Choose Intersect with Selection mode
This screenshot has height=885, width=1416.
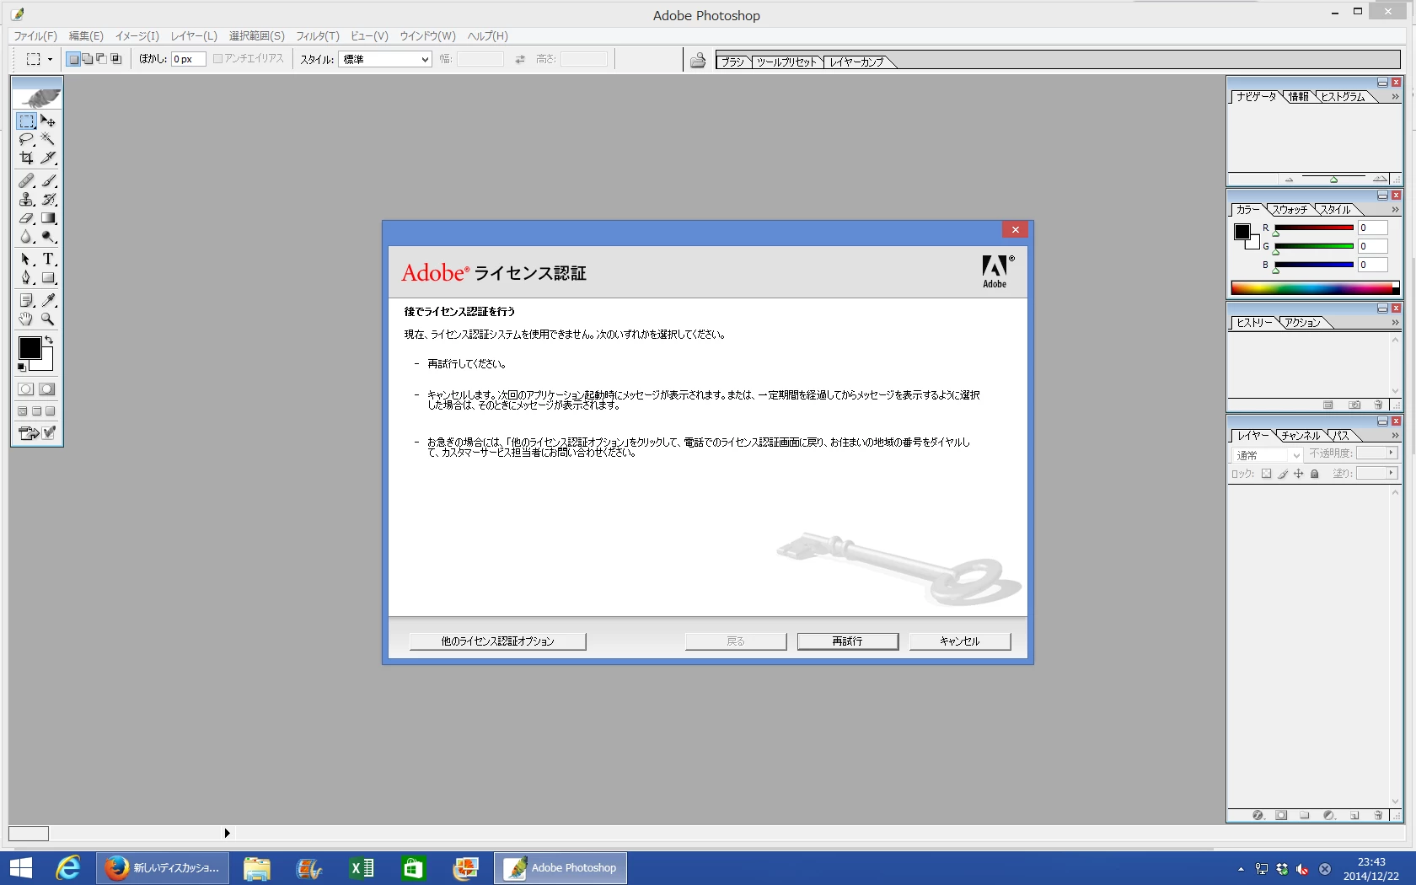pyautogui.click(x=116, y=59)
